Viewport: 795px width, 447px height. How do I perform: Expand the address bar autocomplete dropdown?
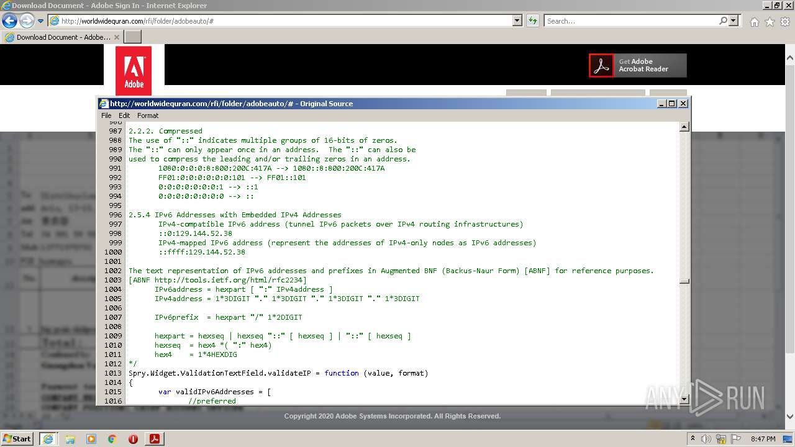tap(517, 20)
